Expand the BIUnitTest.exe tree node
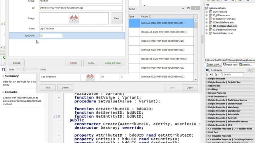The height and width of the screenshot is (143, 255). pos(206,12)
